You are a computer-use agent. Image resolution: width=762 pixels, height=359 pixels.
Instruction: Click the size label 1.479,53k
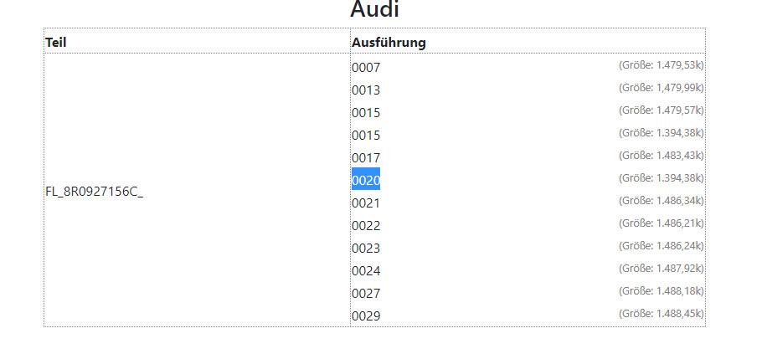(x=661, y=65)
